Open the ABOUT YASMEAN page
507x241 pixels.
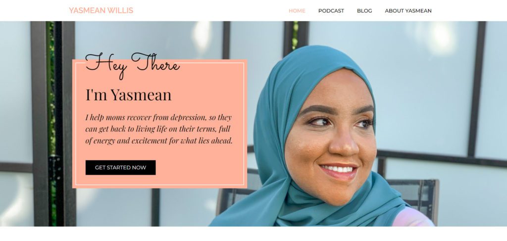408,11
